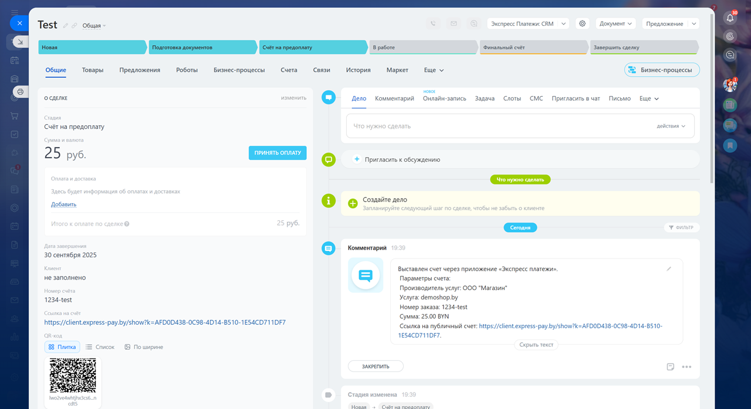Set deal stage to Финальный счёт
Screen dimensions: 751x409
coord(532,47)
